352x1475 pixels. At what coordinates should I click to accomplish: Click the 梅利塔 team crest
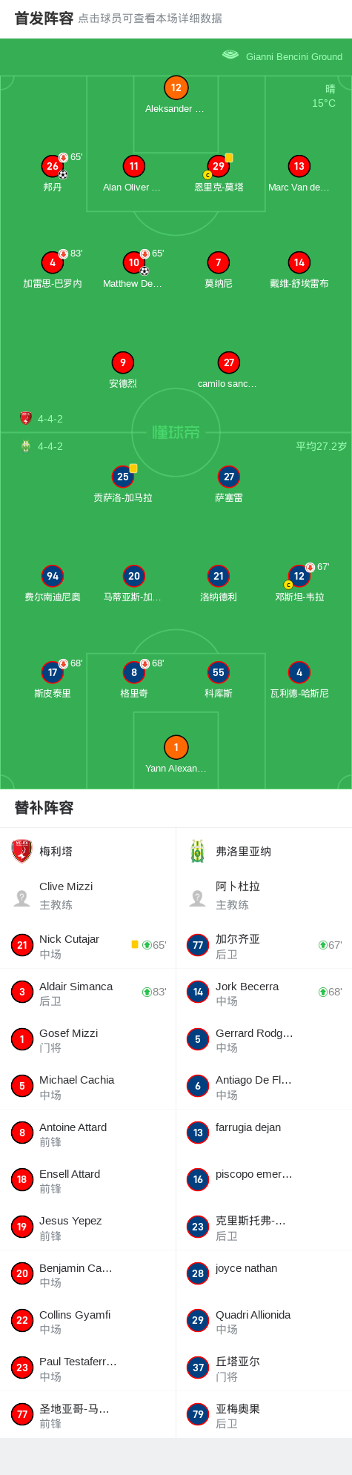(x=22, y=851)
